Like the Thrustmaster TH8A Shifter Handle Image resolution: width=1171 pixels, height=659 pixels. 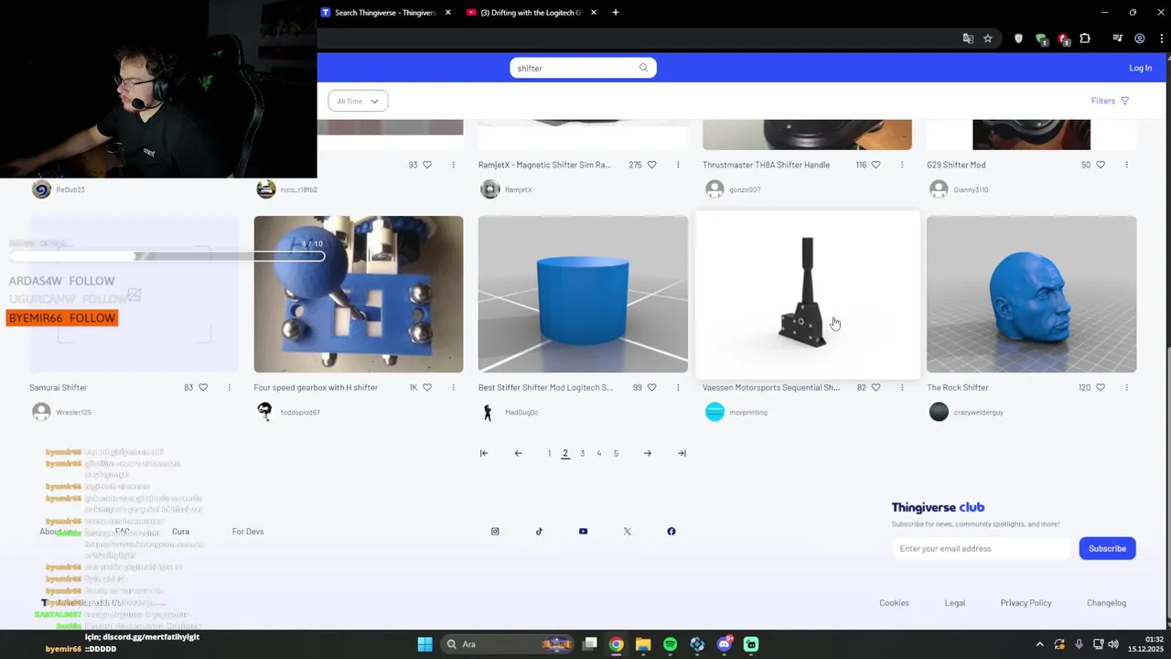click(876, 165)
